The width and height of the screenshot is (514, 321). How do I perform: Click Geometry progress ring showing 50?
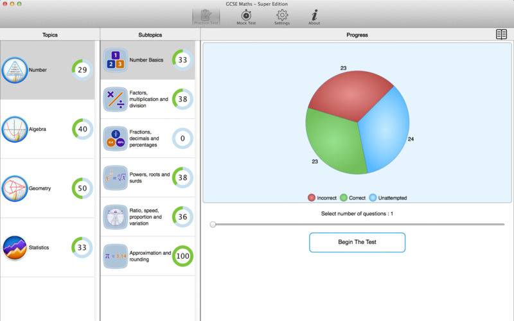click(x=82, y=188)
